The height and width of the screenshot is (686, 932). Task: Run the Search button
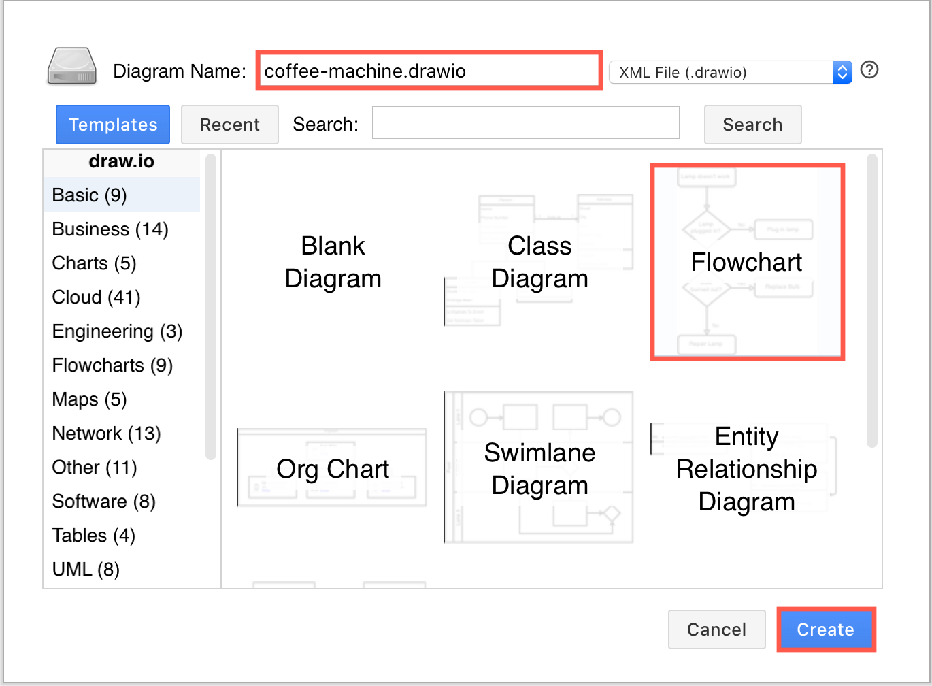752,125
